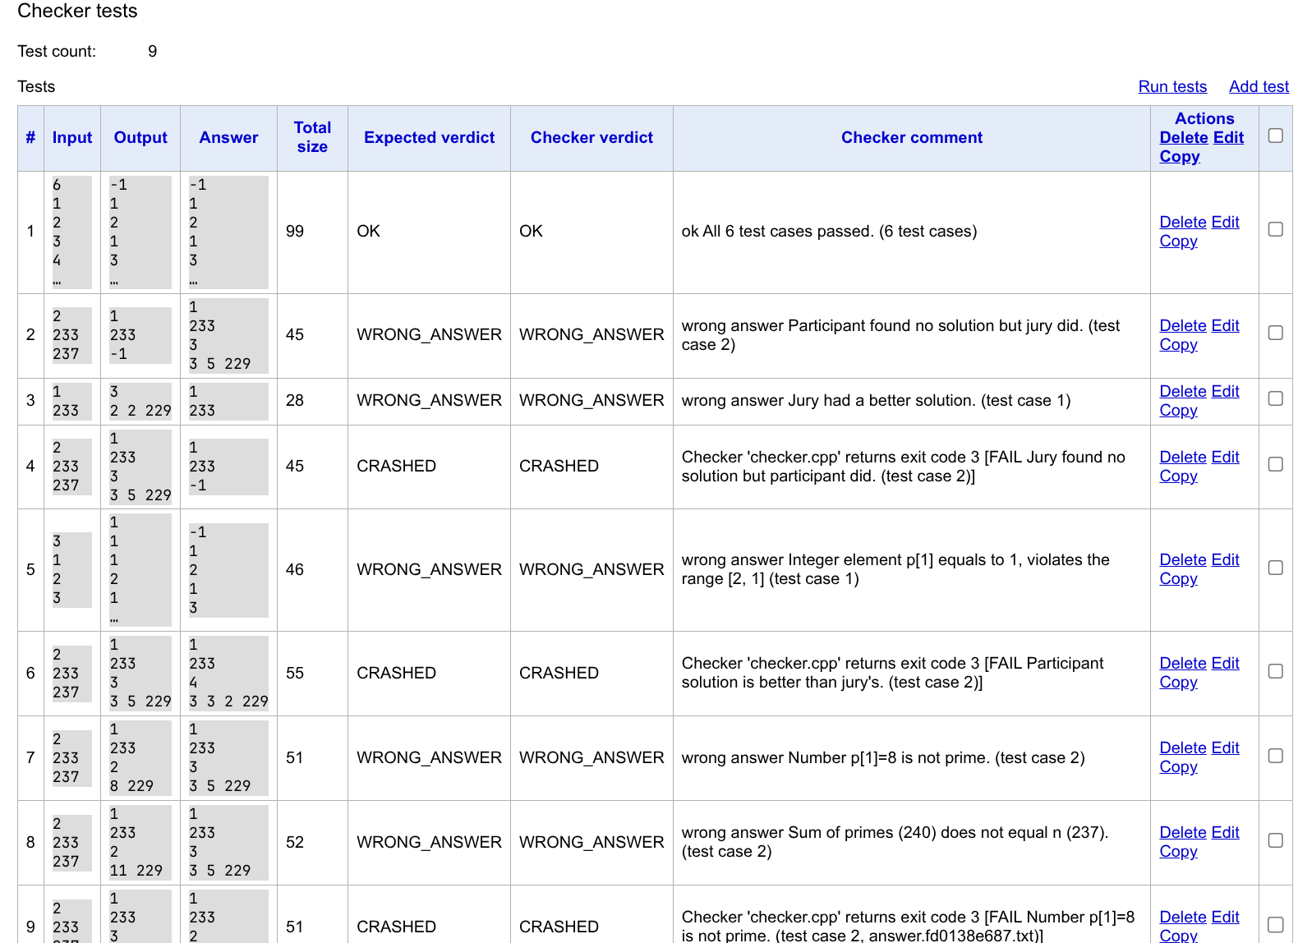Click the input data cell of test 1

(x=71, y=232)
